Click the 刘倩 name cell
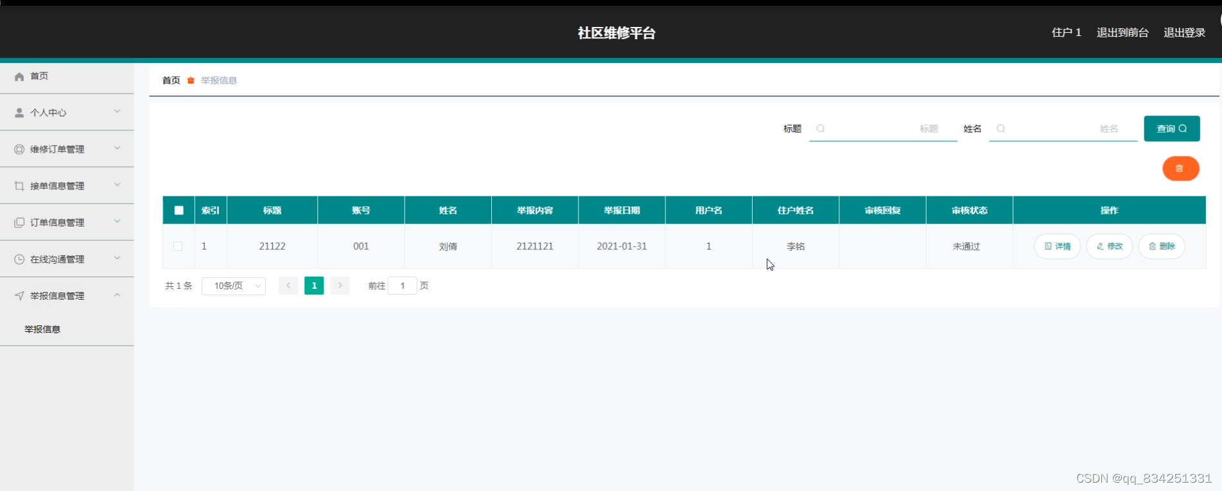This screenshot has height=491, width=1222. [448, 246]
